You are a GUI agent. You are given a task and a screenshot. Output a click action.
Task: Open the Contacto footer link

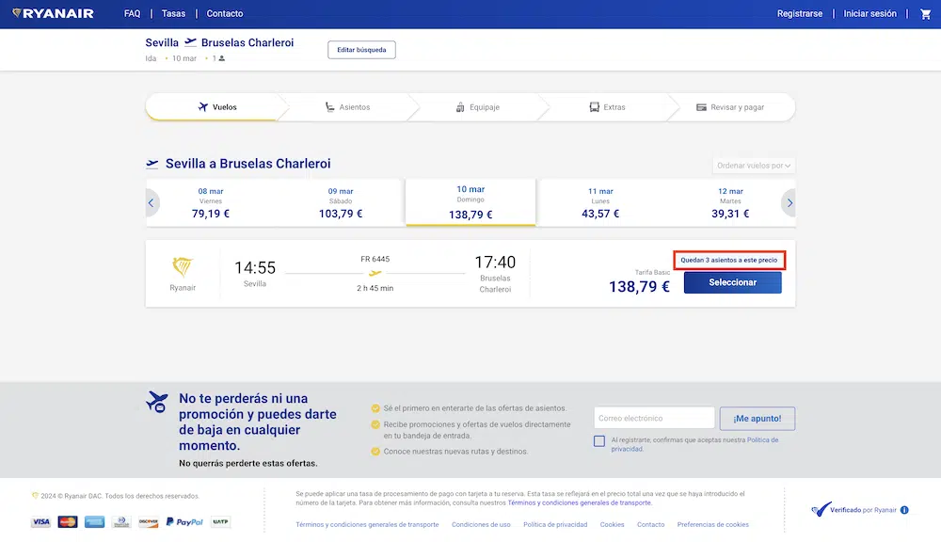click(x=650, y=525)
